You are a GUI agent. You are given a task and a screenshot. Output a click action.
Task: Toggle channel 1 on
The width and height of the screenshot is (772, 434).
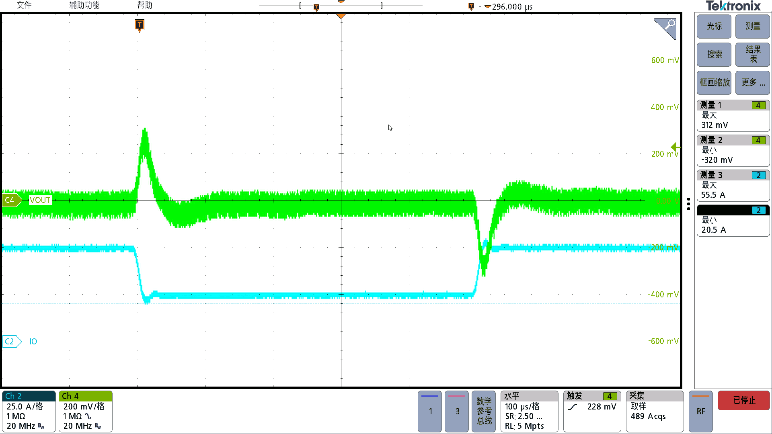(430, 411)
